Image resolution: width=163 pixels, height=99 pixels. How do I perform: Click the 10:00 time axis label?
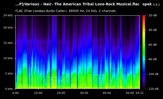(38, 93)
